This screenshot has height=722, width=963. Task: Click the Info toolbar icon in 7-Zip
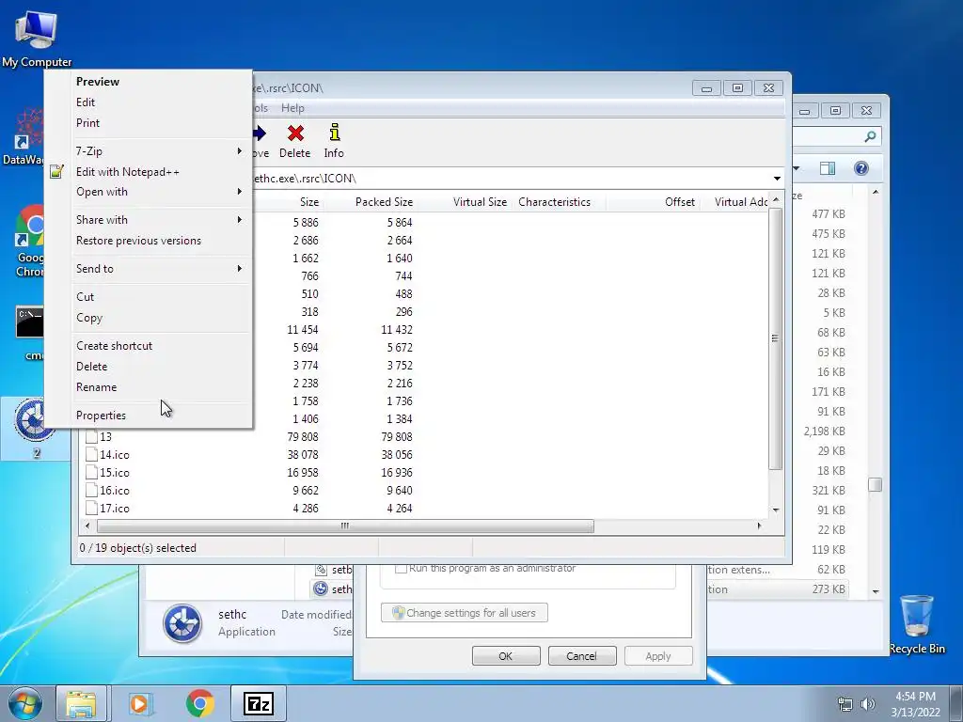334,133
